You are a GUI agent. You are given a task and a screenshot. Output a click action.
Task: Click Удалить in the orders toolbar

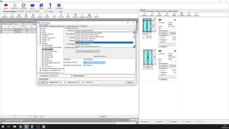point(12,16)
